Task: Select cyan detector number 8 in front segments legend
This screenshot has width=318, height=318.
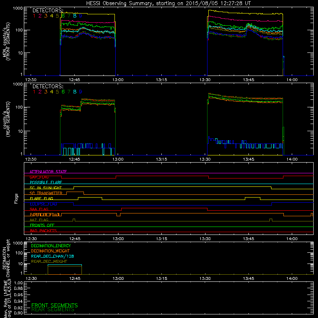Action: pyautogui.click(x=75, y=16)
